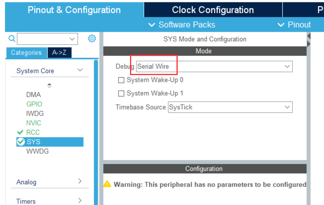
Task: Enable System Wake-Up 1 checkbox
Action: pyautogui.click(x=121, y=94)
